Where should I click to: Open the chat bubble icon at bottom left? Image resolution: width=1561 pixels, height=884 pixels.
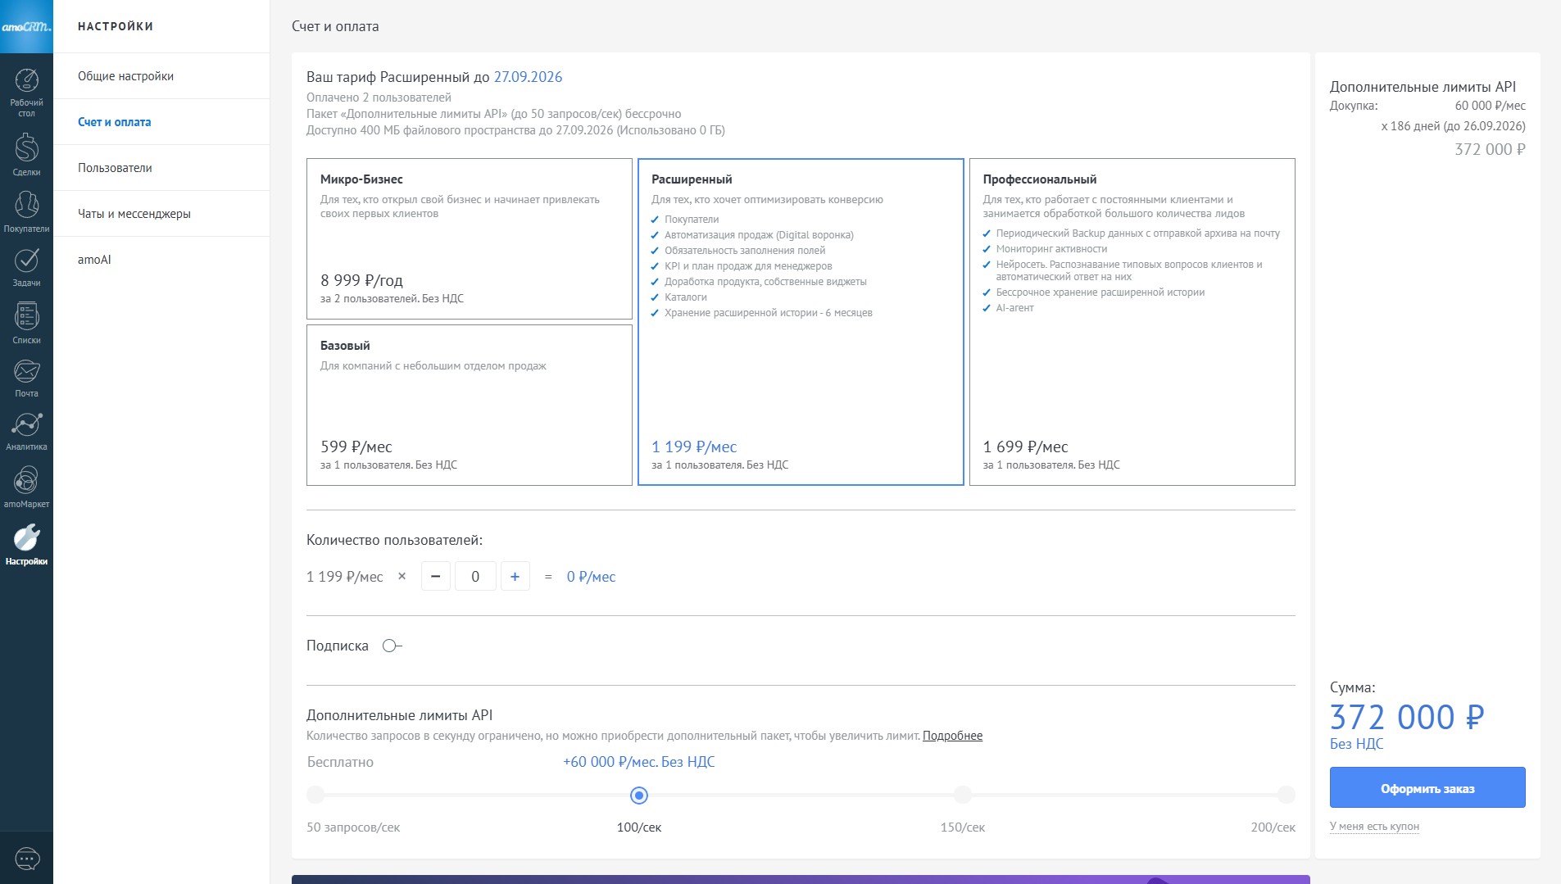click(27, 859)
